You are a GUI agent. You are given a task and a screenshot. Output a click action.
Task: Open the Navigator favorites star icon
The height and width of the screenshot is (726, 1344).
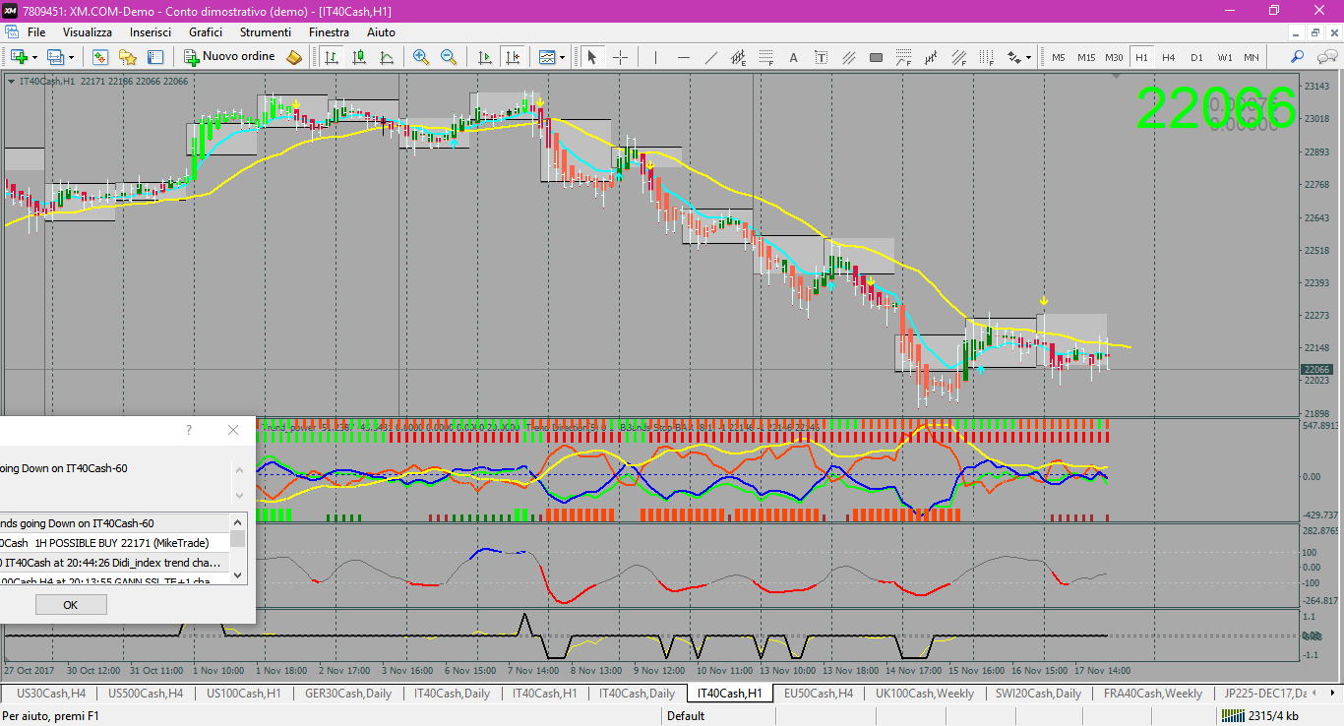(127, 57)
